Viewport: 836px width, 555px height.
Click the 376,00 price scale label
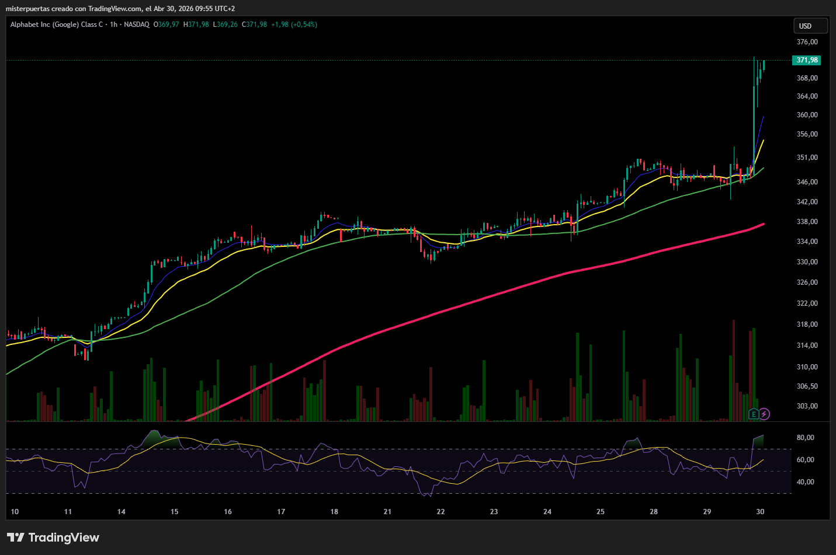coord(807,42)
